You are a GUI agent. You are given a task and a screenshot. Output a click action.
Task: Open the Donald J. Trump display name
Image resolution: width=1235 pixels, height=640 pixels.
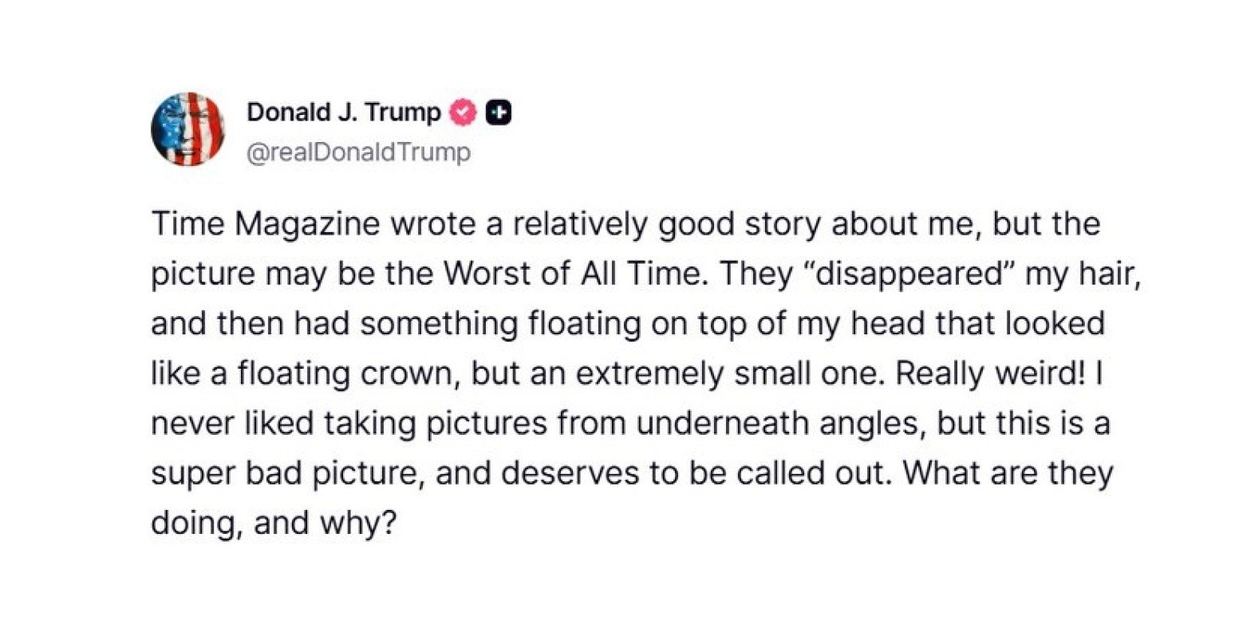[x=343, y=113]
